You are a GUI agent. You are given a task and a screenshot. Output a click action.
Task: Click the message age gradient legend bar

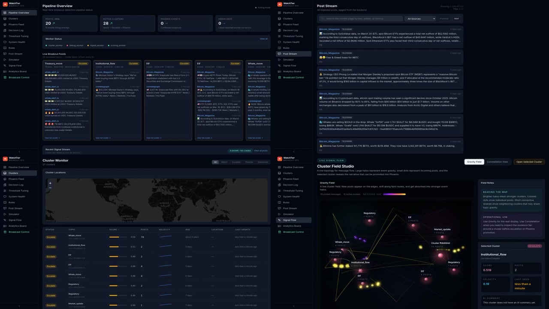[x=394, y=194]
